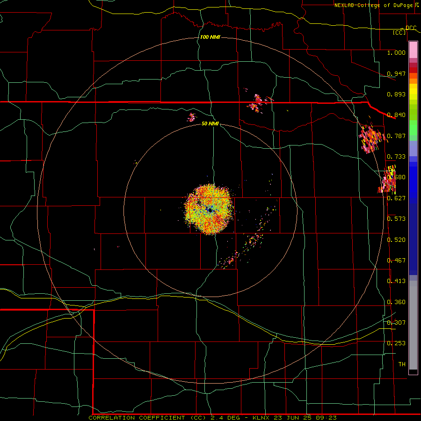Select the 0.360 scale value
The height and width of the screenshot is (421, 421).
click(396, 302)
